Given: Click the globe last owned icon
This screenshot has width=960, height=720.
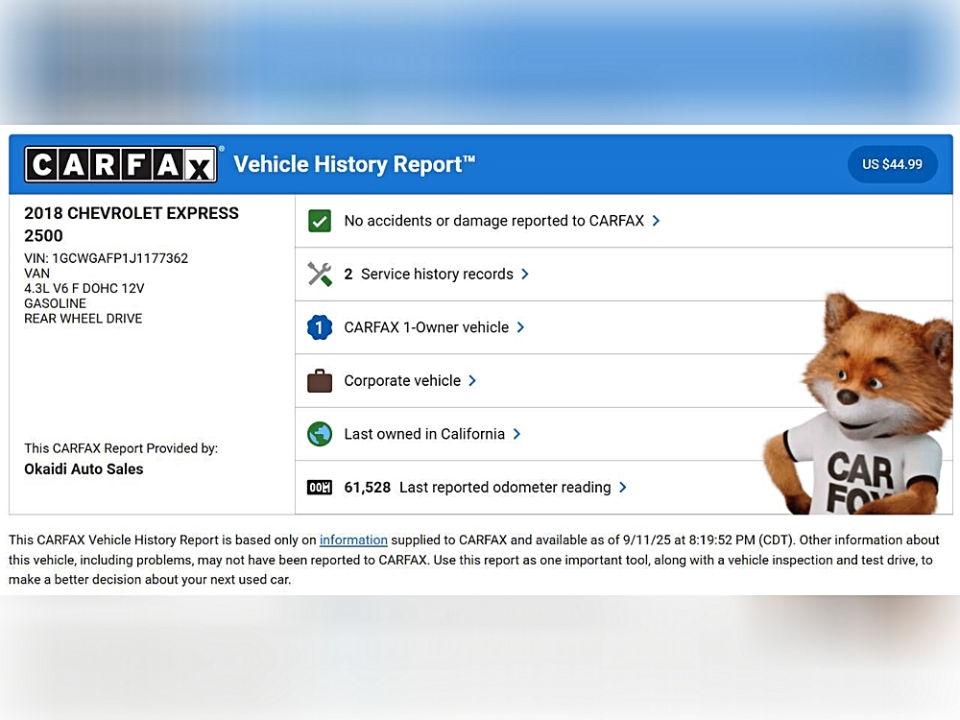Looking at the screenshot, I should coord(320,434).
